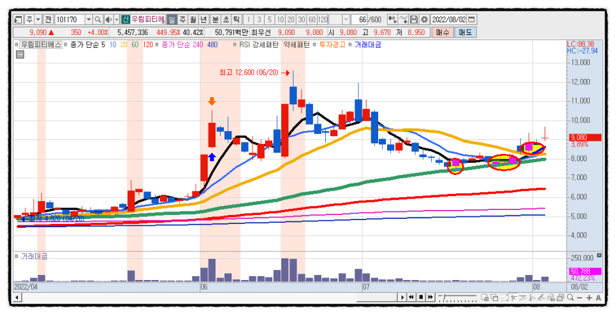Screen dimensions: 616x315
Task: Expand the stock code history dropdown
Action: tap(89, 19)
